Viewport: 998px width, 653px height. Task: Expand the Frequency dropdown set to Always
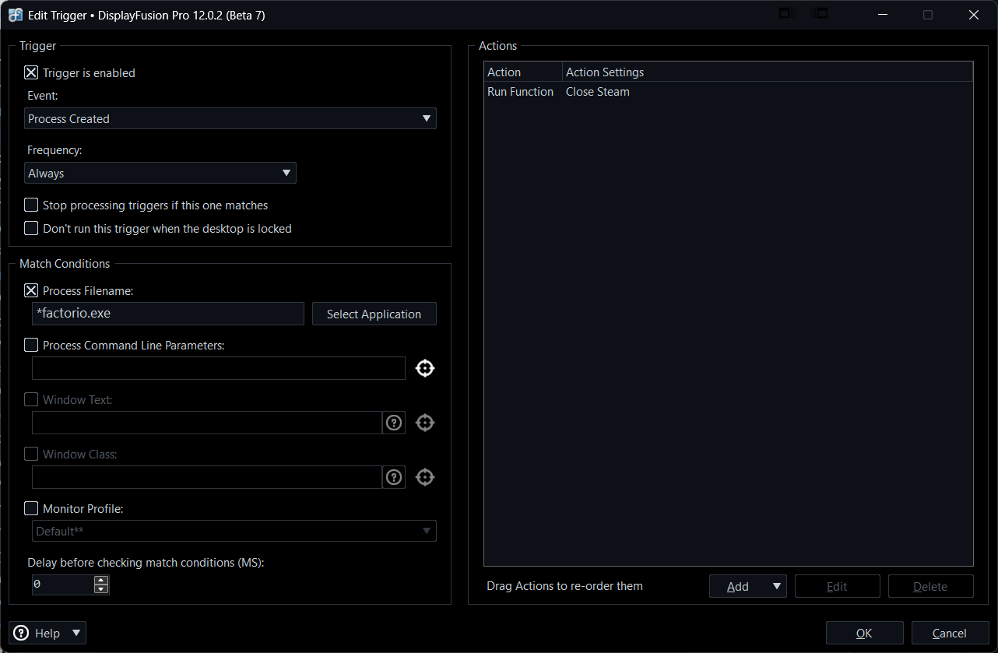(160, 173)
